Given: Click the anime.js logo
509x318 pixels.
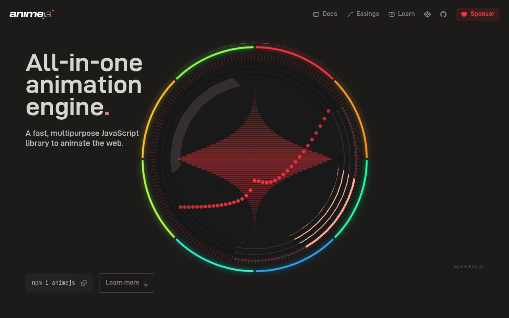Looking at the screenshot, I should [31, 14].
